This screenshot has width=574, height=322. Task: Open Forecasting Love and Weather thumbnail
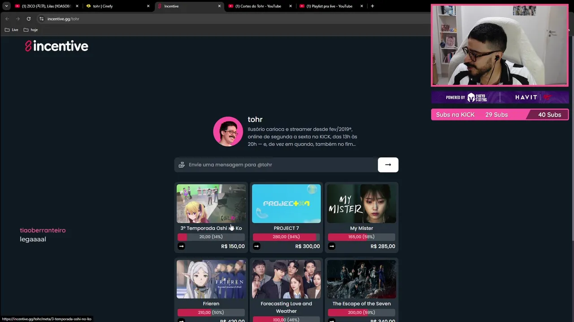286,279
